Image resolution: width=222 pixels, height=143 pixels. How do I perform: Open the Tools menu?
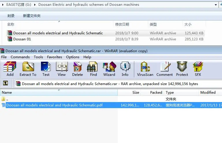[38, 57]
